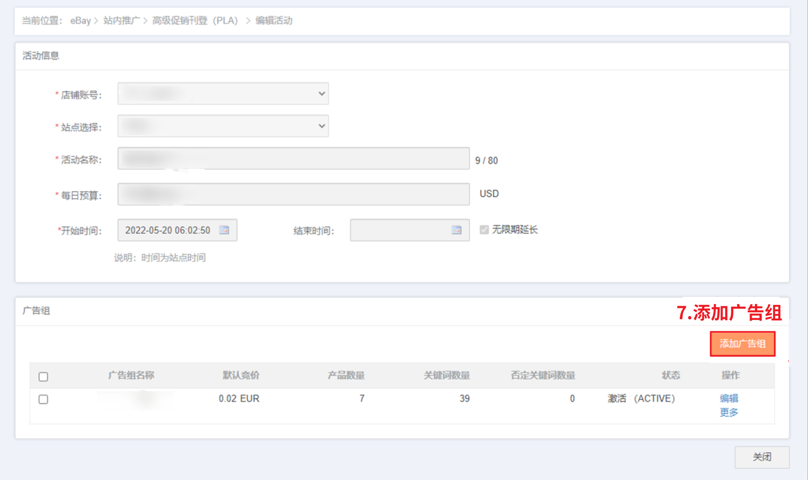Open the start time calendar icon
The image size is (808, 480).
pyautogui.click(x=224, y=230)
